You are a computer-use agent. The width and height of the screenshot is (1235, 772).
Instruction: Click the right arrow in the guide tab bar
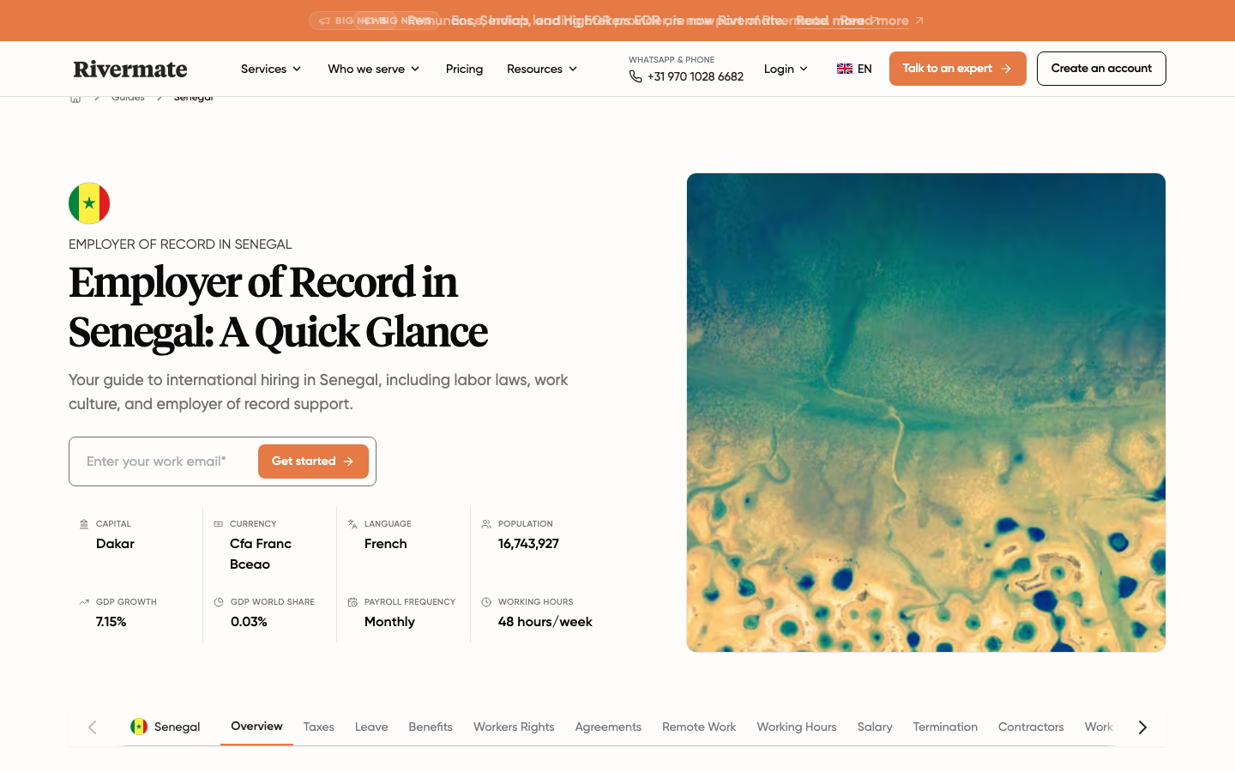[x=1142, y=727]
